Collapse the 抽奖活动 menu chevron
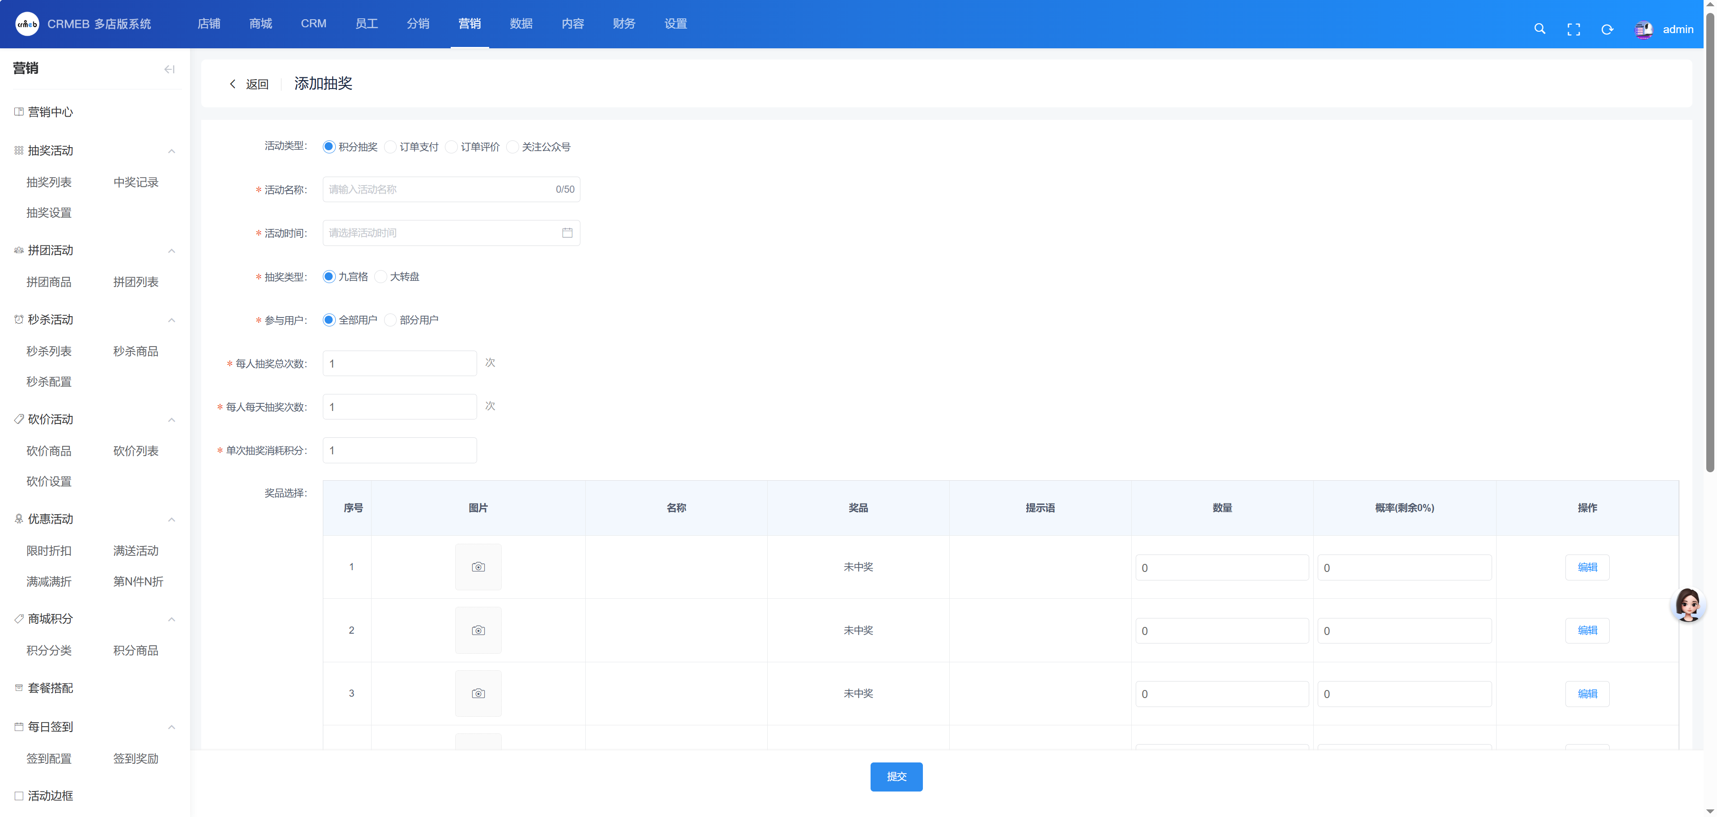The width and height of the screenshot is (1717, 817). pyautogui.click(x=172, y=151)
